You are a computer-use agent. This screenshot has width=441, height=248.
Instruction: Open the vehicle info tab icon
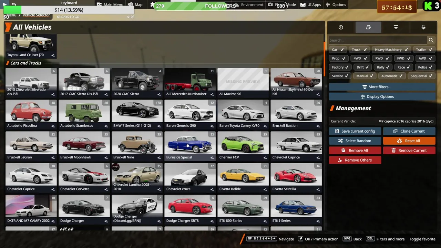tap(341, 28)
